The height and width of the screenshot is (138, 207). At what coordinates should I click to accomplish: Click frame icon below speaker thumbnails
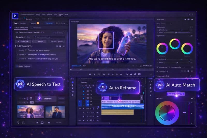[x=42, y=123]
